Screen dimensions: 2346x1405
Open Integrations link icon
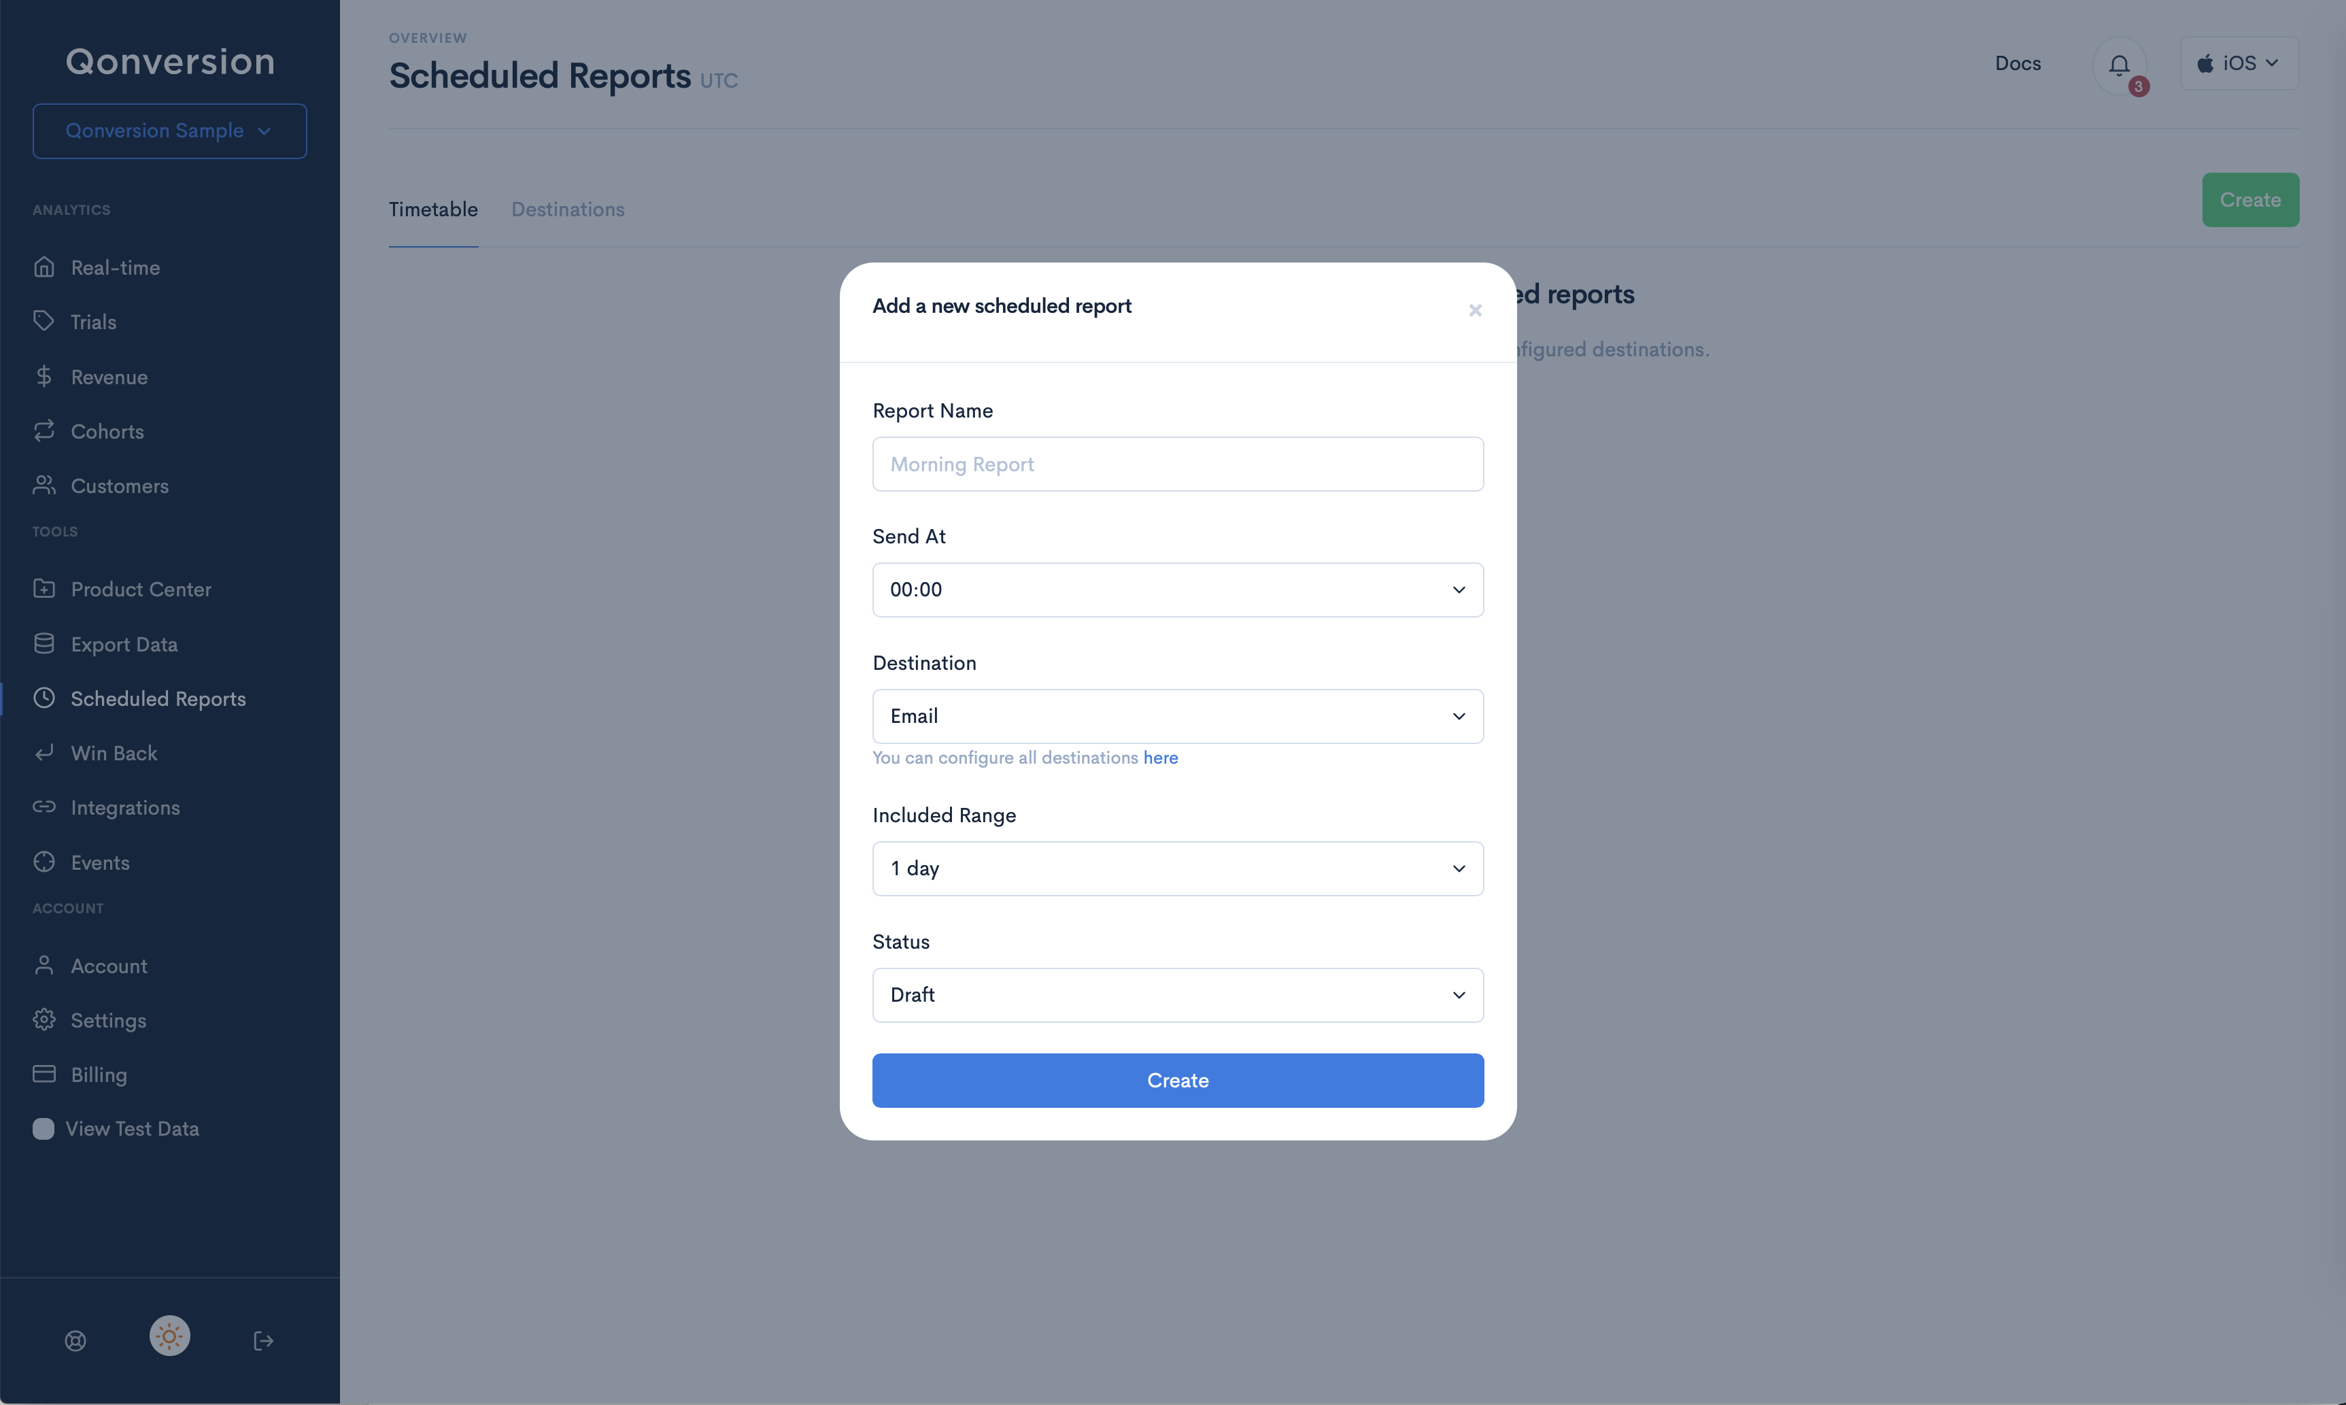click(x=44, y=807)
